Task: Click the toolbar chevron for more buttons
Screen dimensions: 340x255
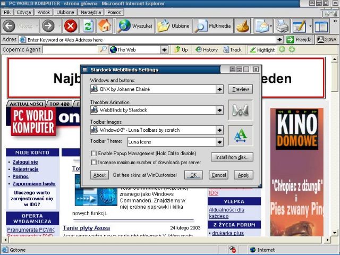Action: pos(335,21)
